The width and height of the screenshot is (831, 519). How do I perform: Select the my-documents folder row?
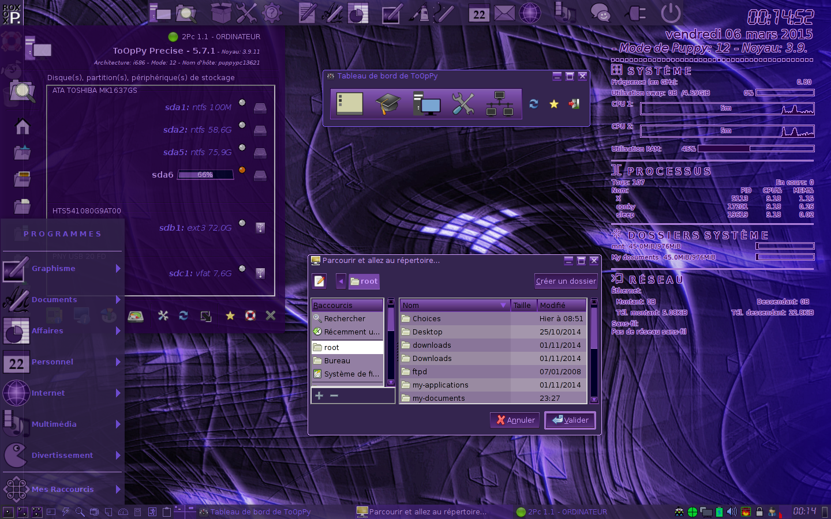pos(493,398)
